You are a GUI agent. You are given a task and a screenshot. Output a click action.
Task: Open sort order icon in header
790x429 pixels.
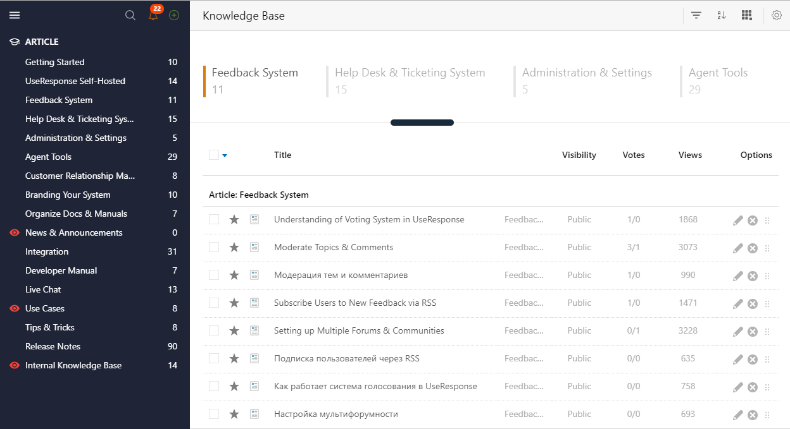click(x=722, y=15)
